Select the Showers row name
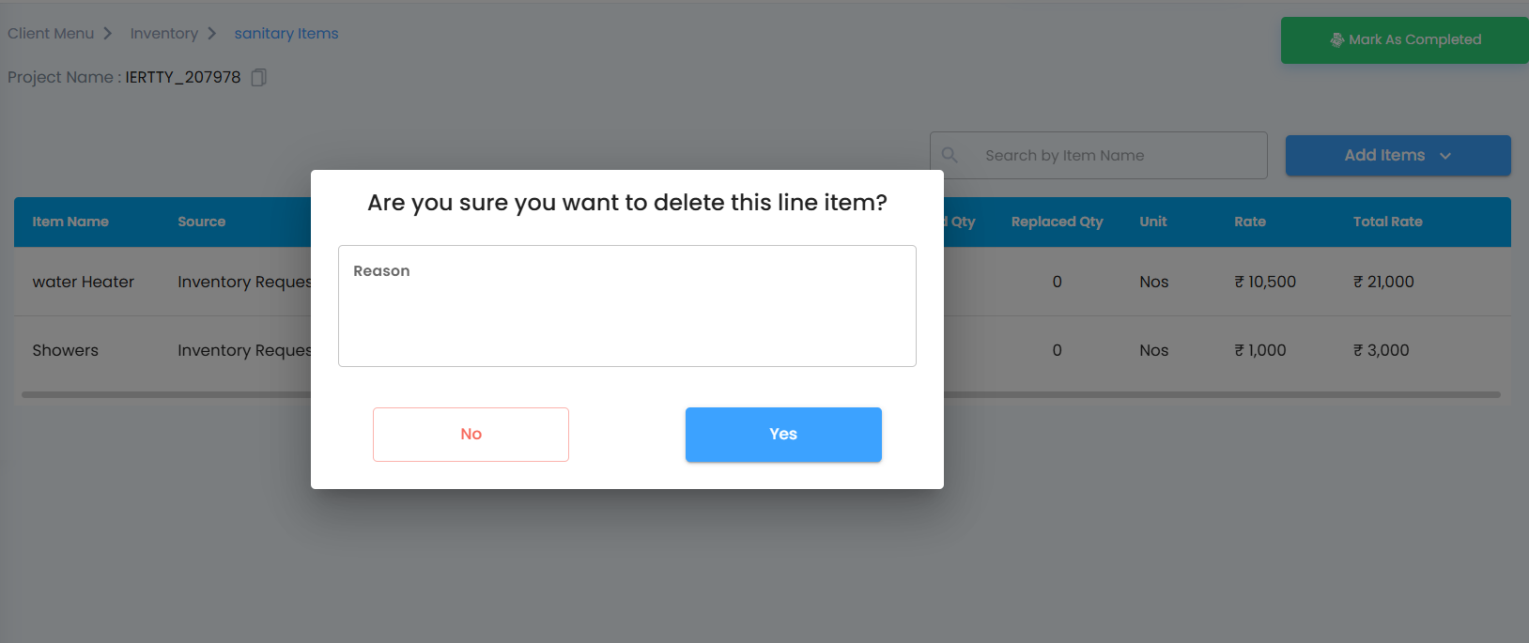 [x=66, y=350]
